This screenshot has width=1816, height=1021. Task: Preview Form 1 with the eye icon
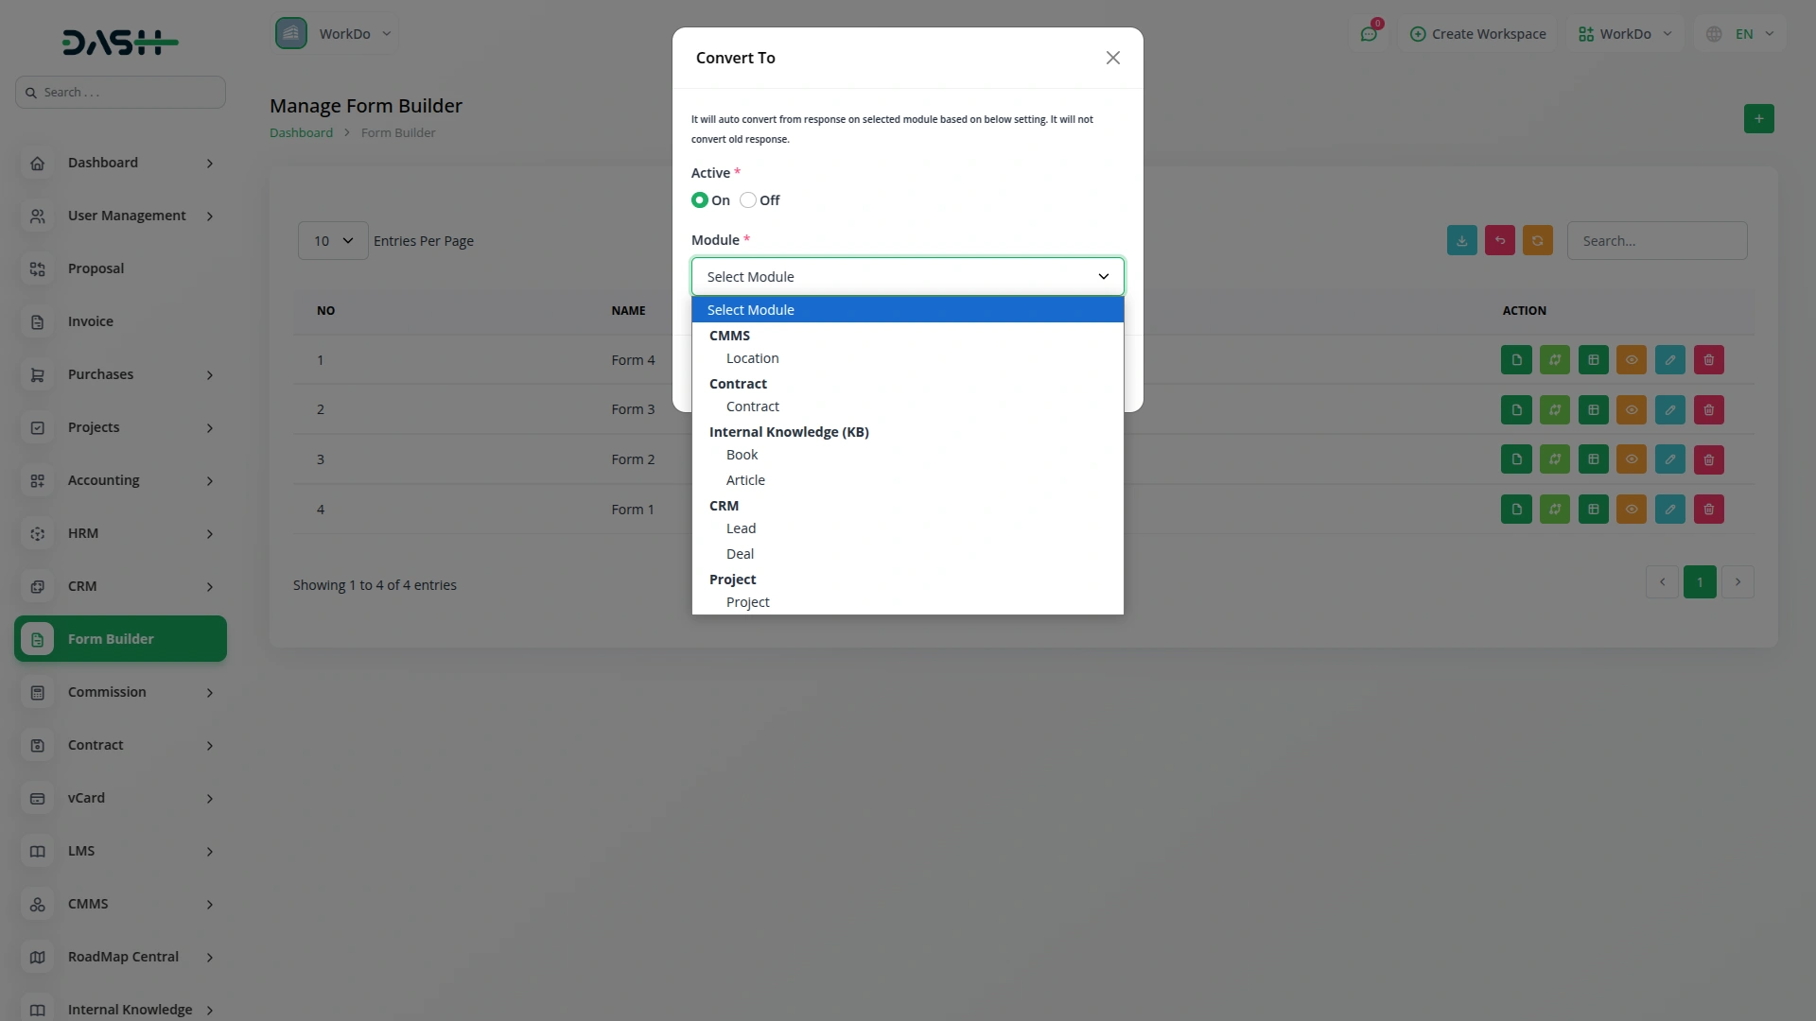[1632, 509]
